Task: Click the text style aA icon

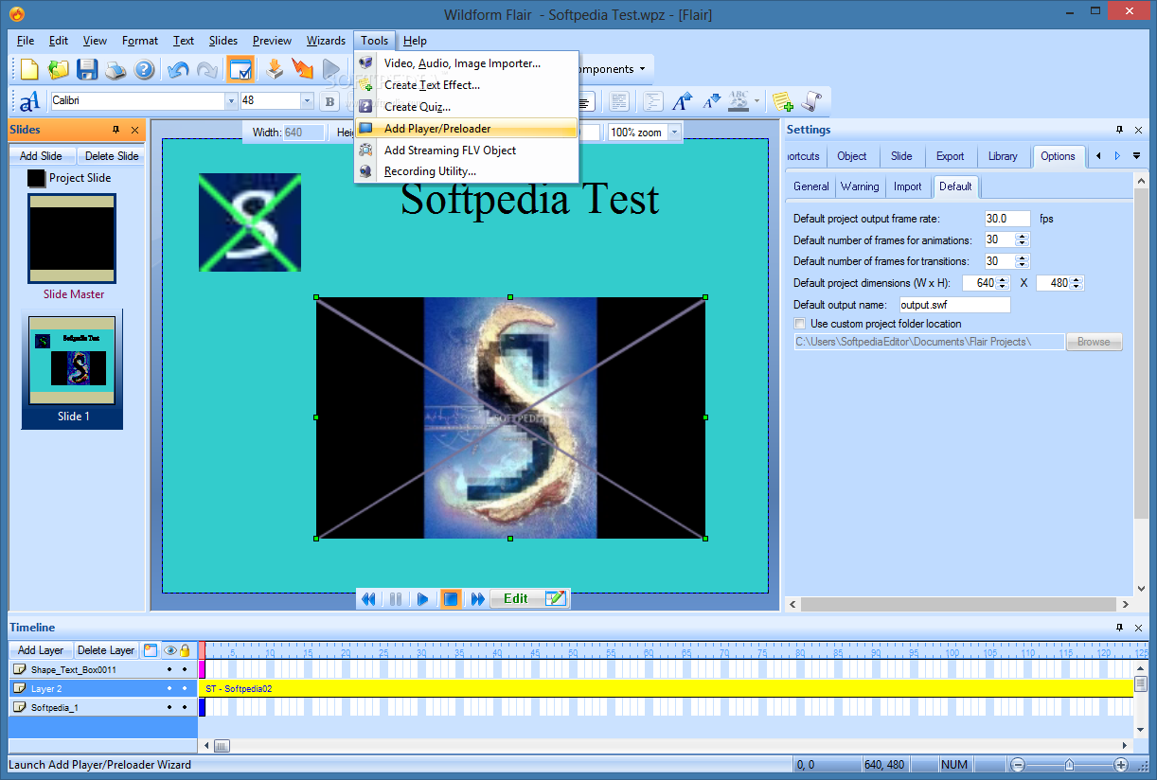Action: click(30, 100)
